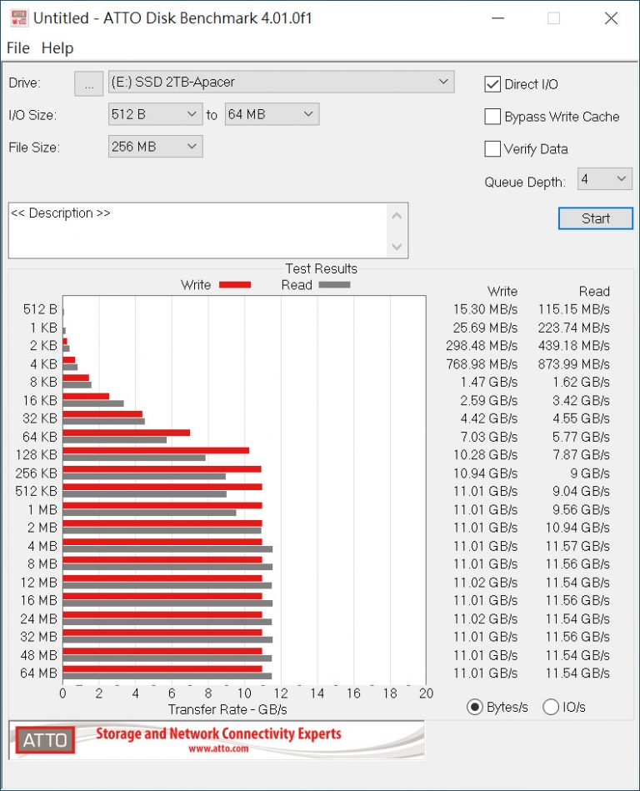
Task: Open the File Size 256 MB dropdown
Action: pyautogui.click(x=155, y=147)
